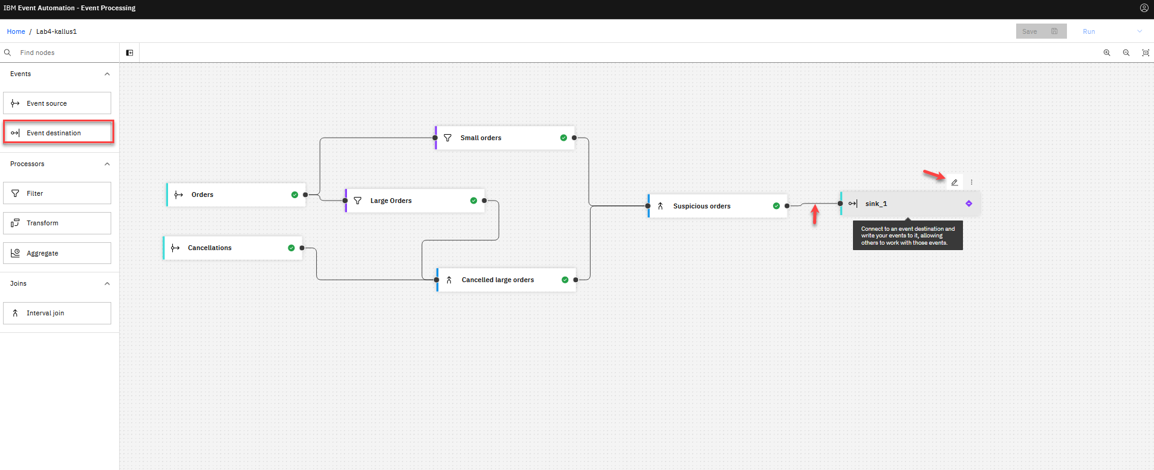The image size is (1154, 470).
Task: Type in the Find nodes search field
Action: coord(63,53)
